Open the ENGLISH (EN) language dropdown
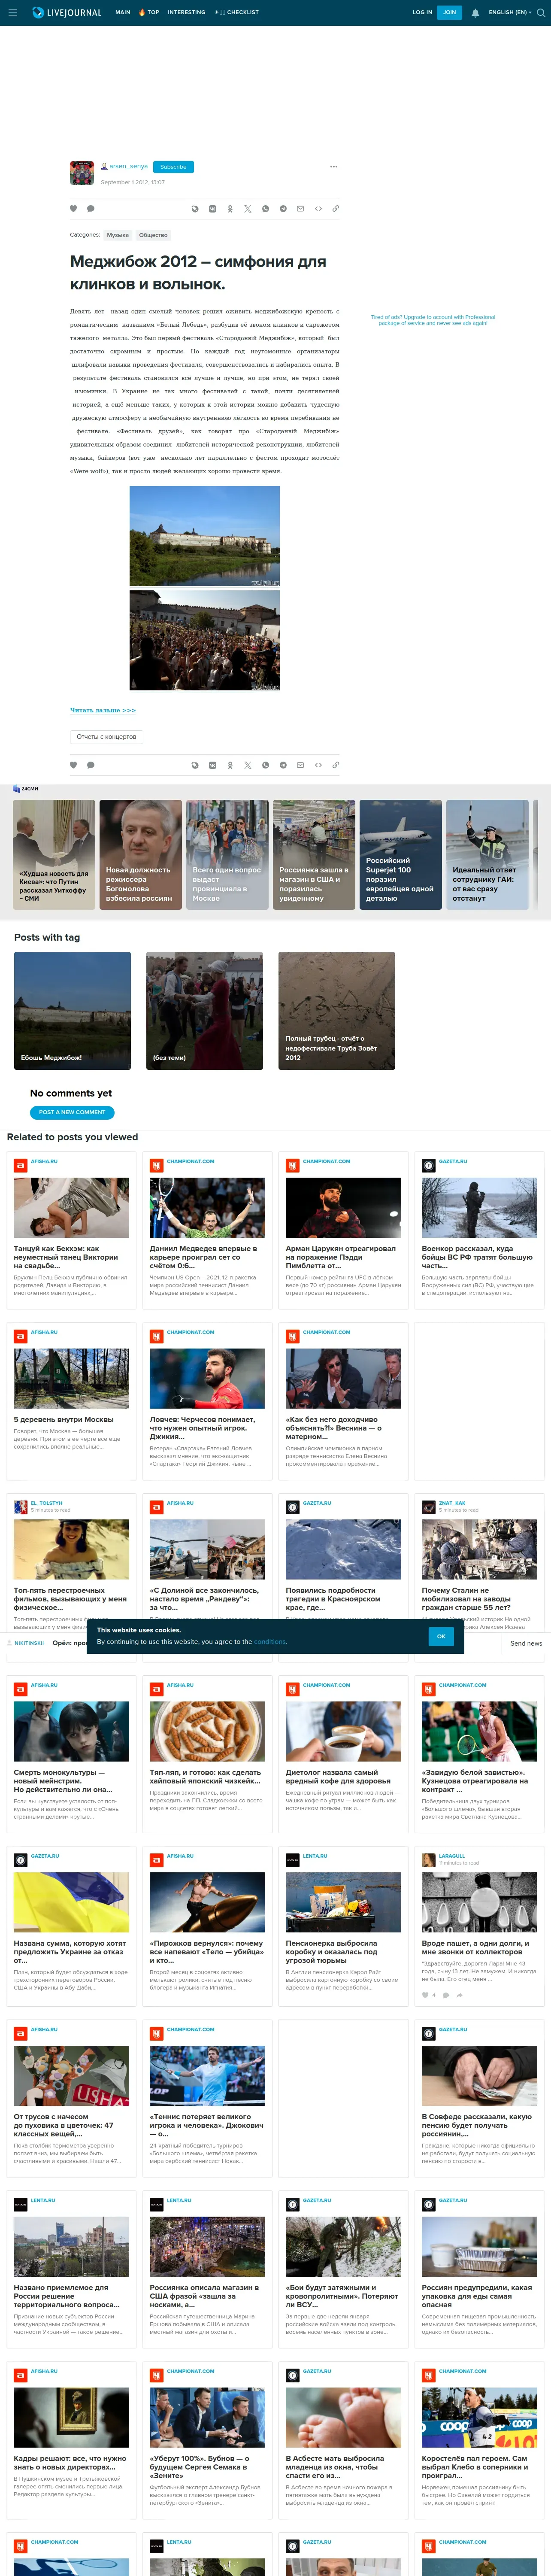 click(510, 13)
